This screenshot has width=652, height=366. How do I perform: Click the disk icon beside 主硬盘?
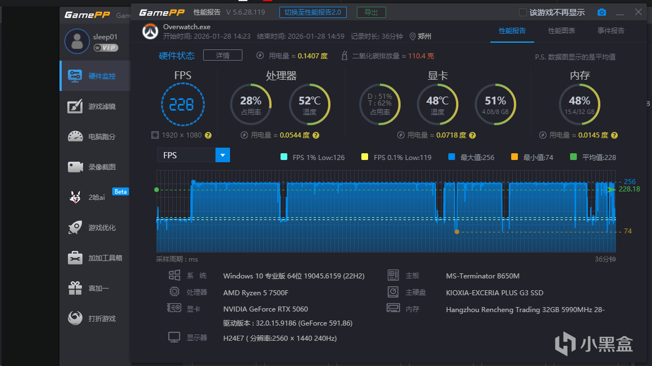(x=393, y=292)
